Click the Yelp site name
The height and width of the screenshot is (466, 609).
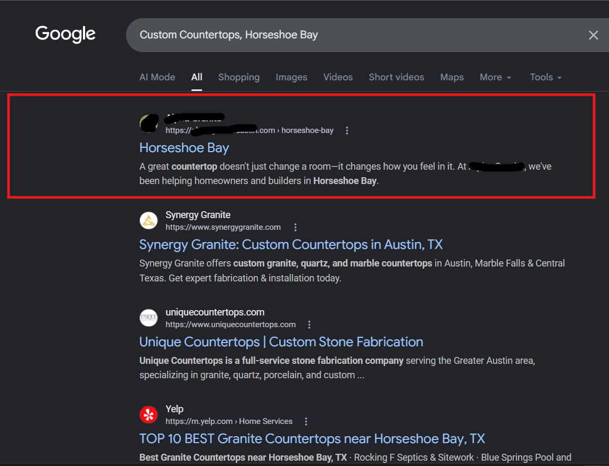click(x=174, y=409)
